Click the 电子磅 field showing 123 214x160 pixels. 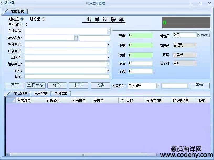point(185,63)
